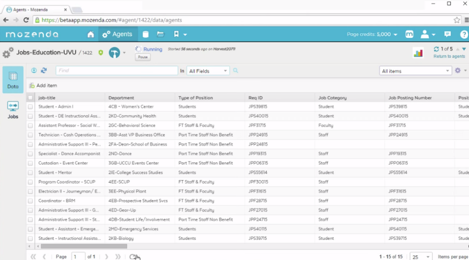469x260 pixels.
Task: Click the grid refresh icon near pager
Action: (132, 257)
